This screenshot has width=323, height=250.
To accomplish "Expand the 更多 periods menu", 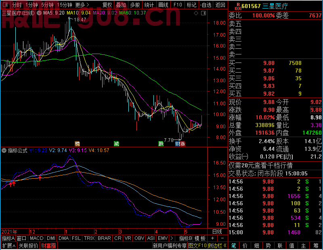I will pos(82,5).
